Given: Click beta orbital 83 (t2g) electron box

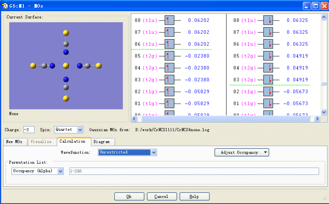Looking at the screenshot, I should [268, 80].
